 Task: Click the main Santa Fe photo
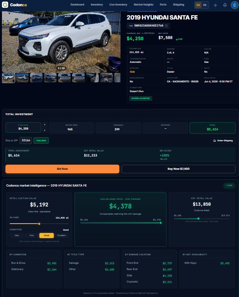[61, 42]
